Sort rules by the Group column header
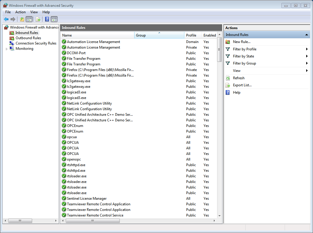The image size is (313, 233). pos(159,35)
